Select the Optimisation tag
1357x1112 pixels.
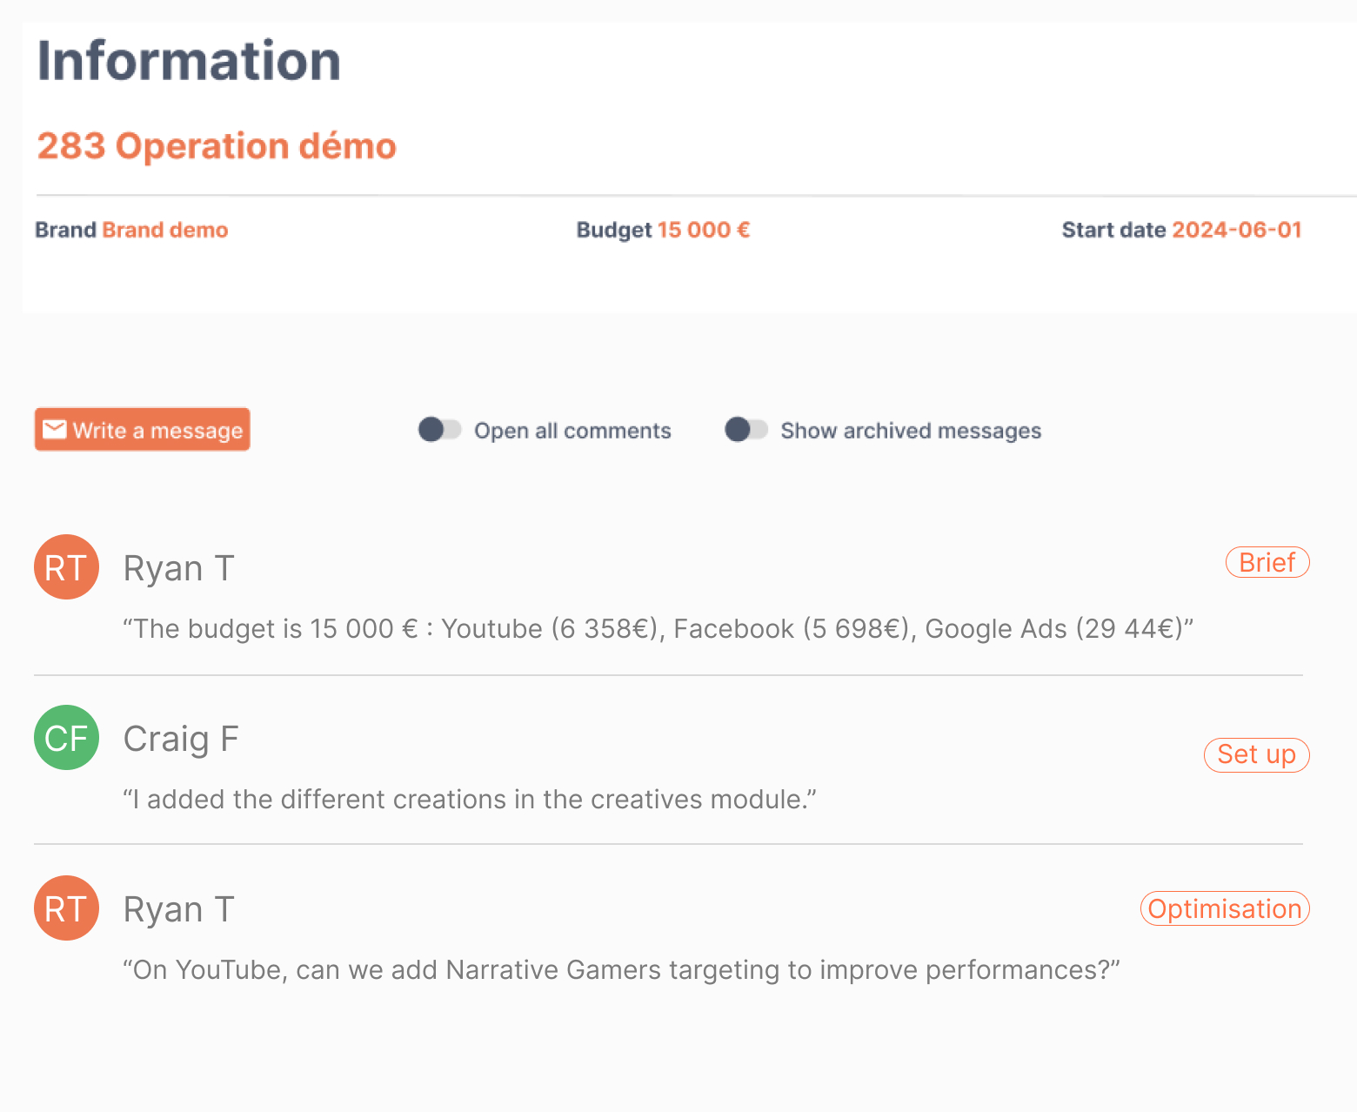coord(1224,908)
